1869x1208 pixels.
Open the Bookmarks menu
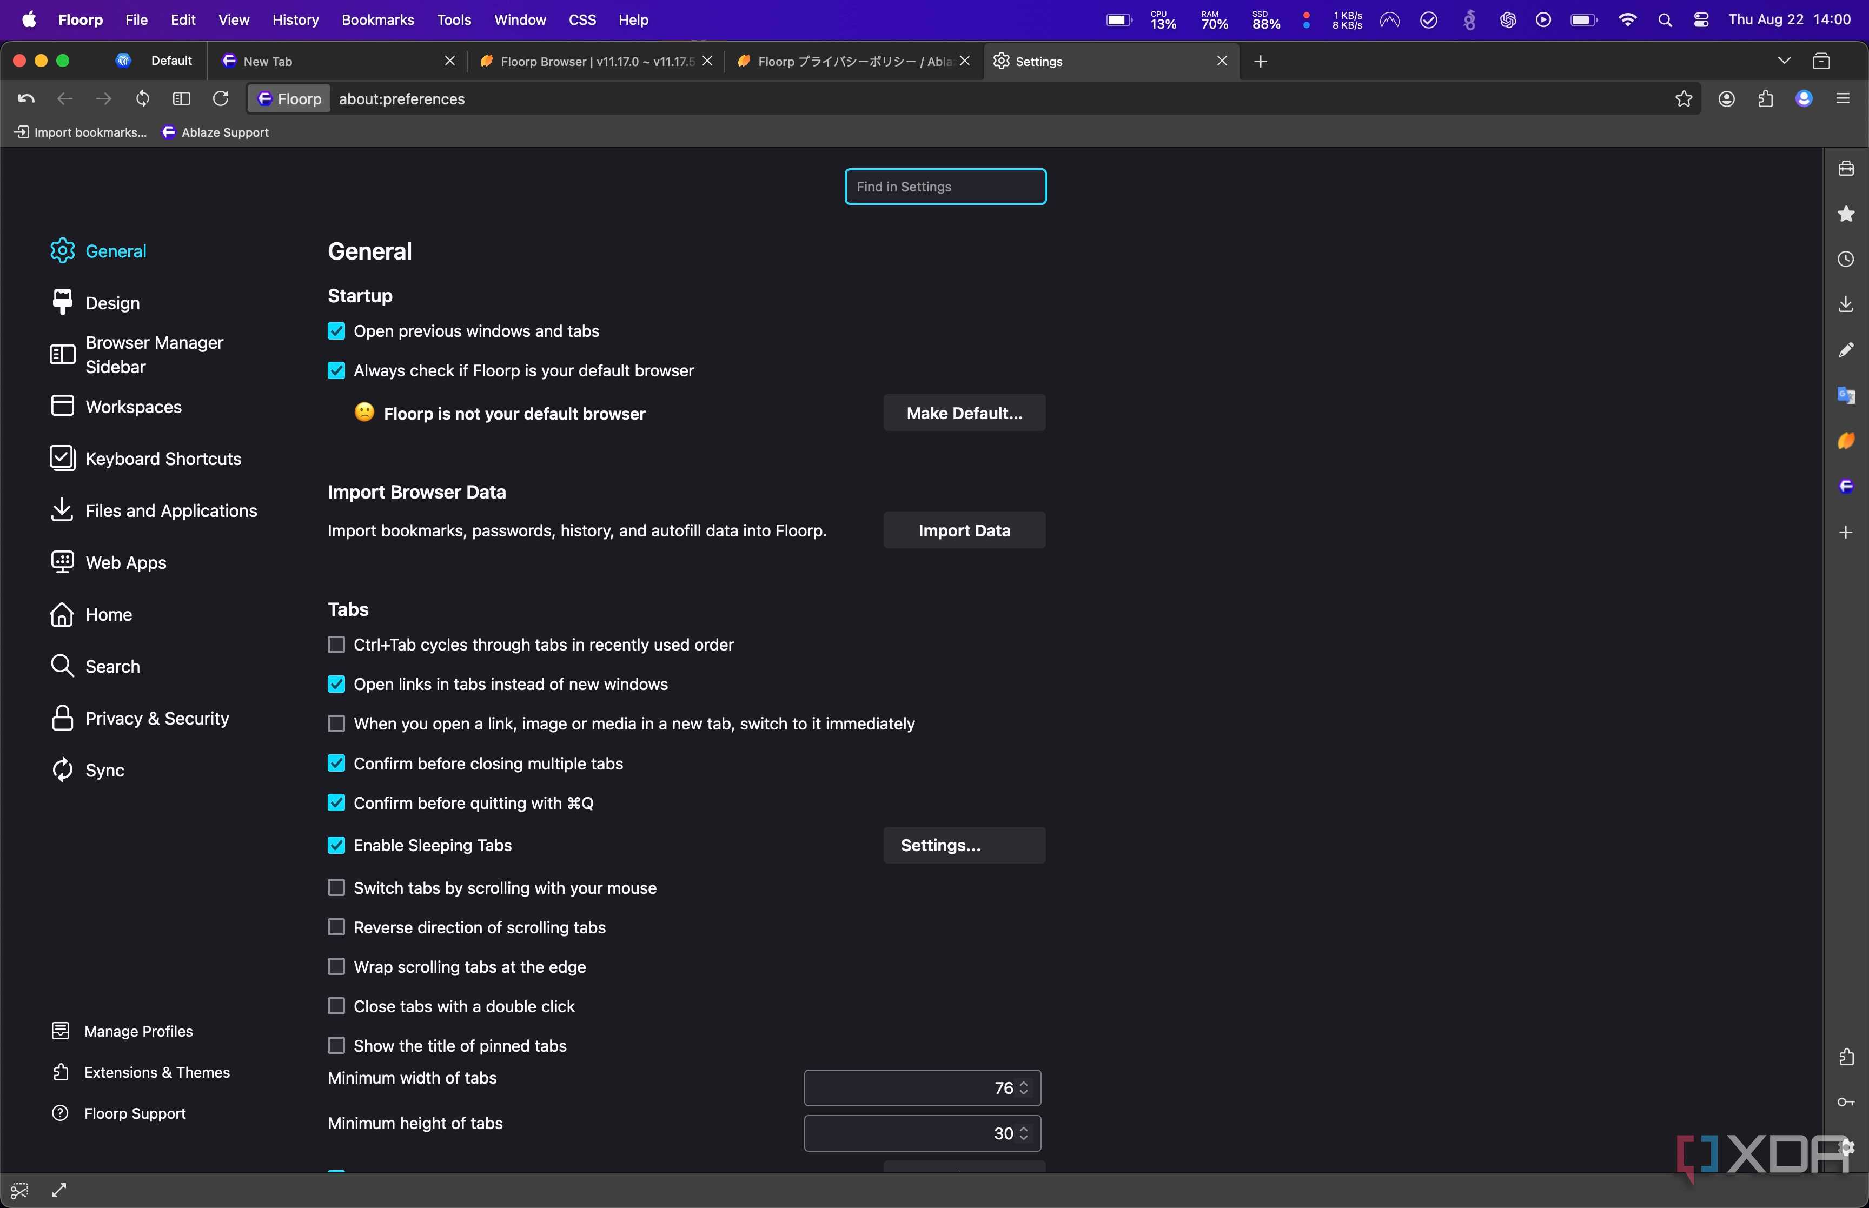click(x=378, y=19)
